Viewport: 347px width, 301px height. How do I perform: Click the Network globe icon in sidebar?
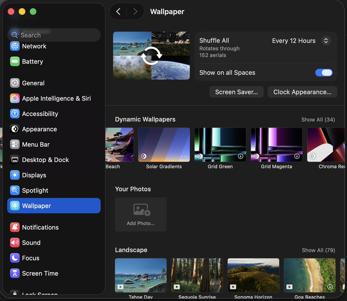pyautogui.click(x=15, y=46)
